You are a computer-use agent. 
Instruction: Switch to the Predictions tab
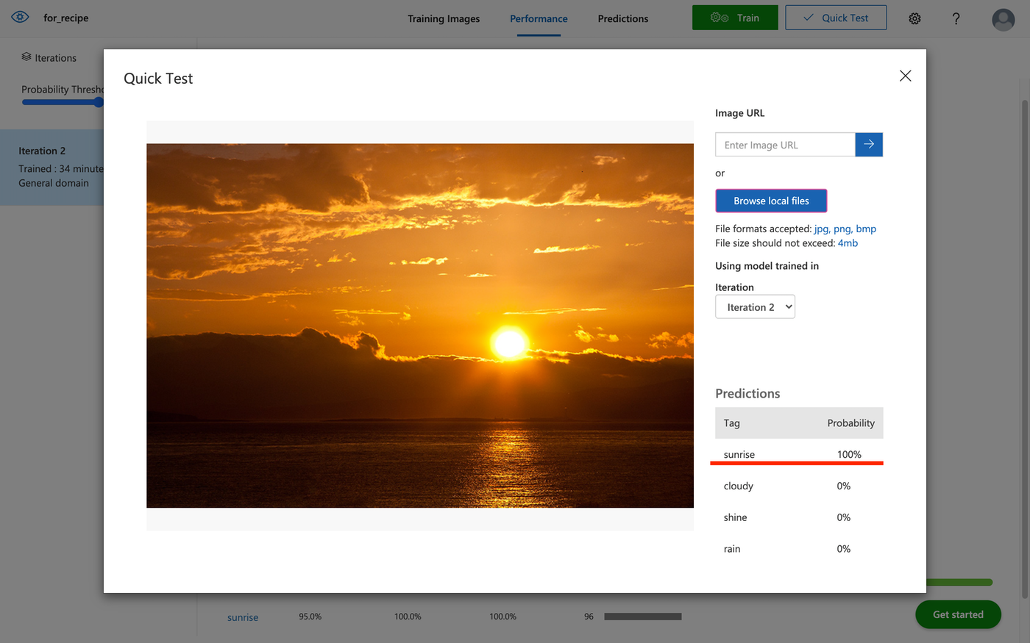click(622, 18)
